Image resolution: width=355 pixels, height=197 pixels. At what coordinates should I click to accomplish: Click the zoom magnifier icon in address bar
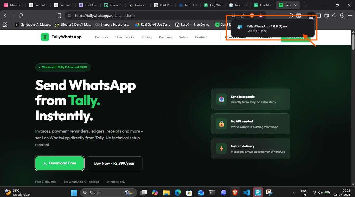[x=234, y=16]
